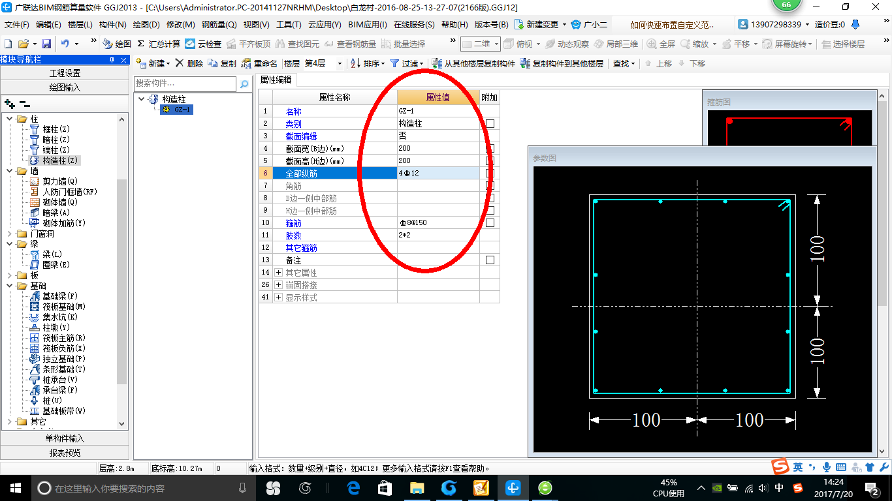The width and height of the screenshot is (892, 501).
Task: Click the taskbar search box
Action: (144, 488)
